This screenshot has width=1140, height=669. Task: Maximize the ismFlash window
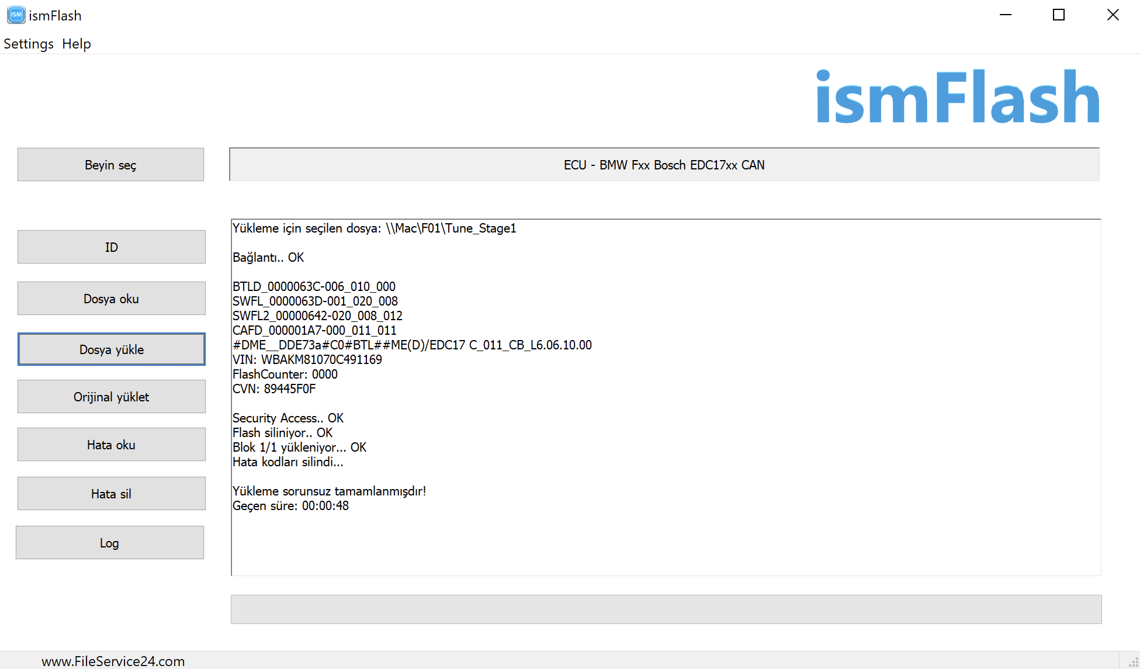(x=1059, y=15)
